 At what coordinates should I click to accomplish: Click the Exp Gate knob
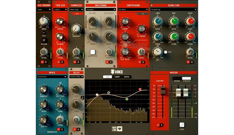coord(125,52)
